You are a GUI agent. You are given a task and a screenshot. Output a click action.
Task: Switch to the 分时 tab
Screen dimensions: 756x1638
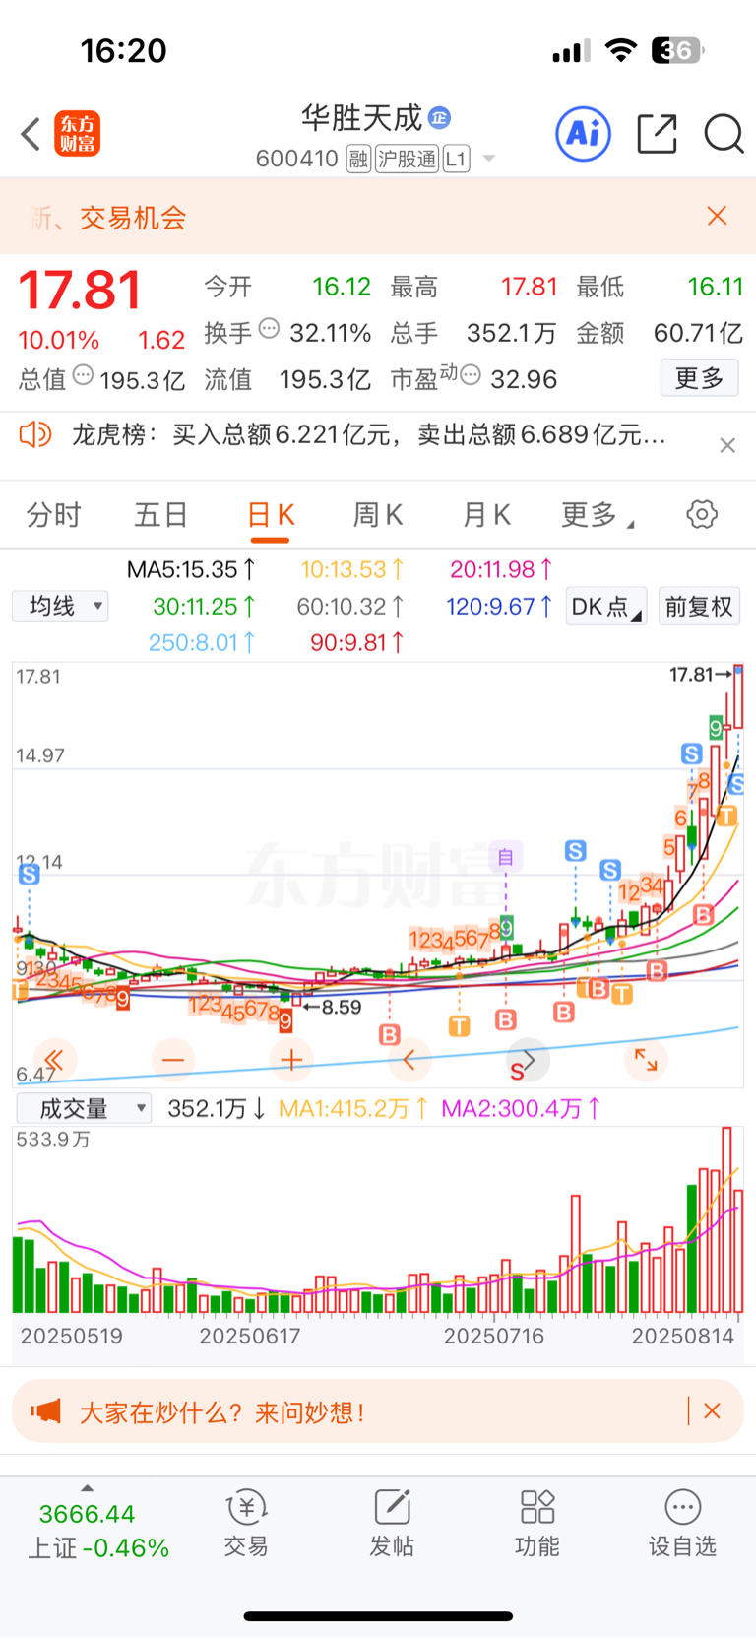53,514
